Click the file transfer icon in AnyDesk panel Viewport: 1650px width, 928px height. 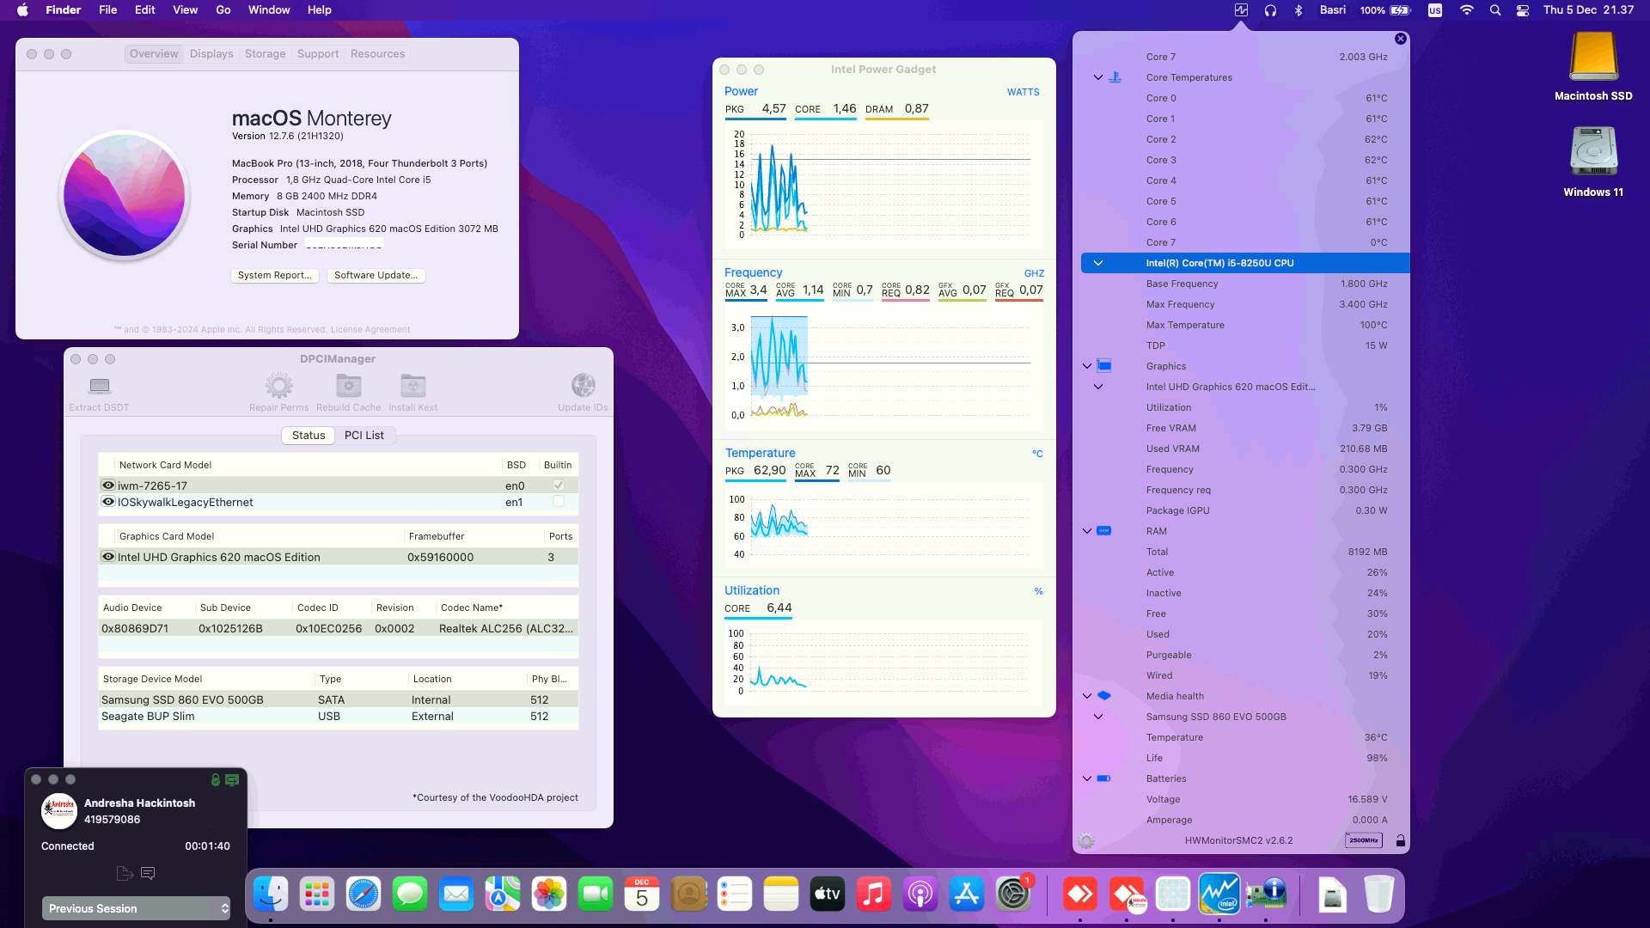tap(125, 873)
